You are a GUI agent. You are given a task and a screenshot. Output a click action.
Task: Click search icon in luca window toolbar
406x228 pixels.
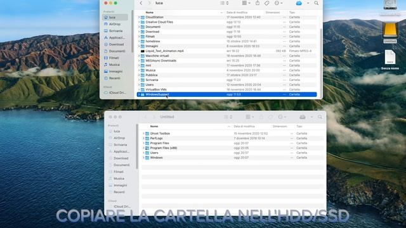pyautogui.click(x=317, y=3)
